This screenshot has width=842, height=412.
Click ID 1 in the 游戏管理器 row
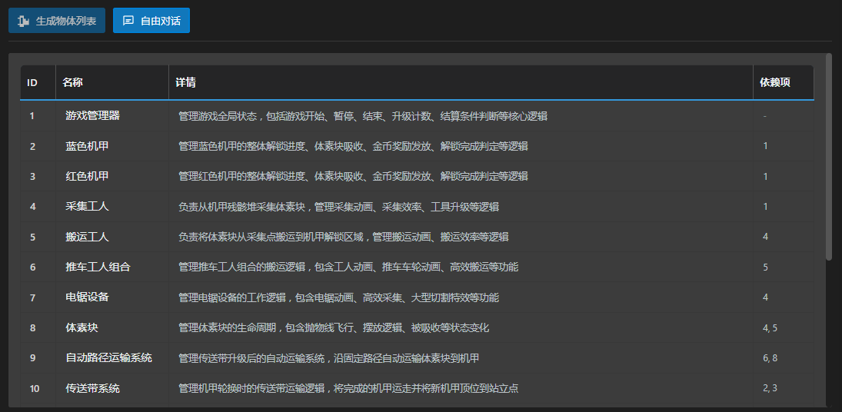pos(32,116)
